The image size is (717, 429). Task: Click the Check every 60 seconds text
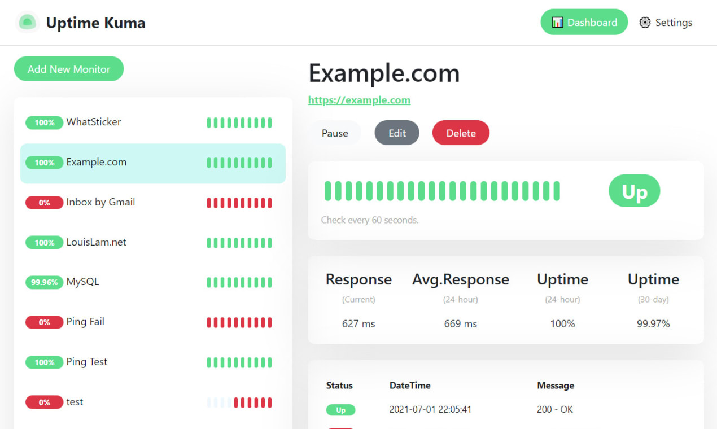[x=370, y=220]
